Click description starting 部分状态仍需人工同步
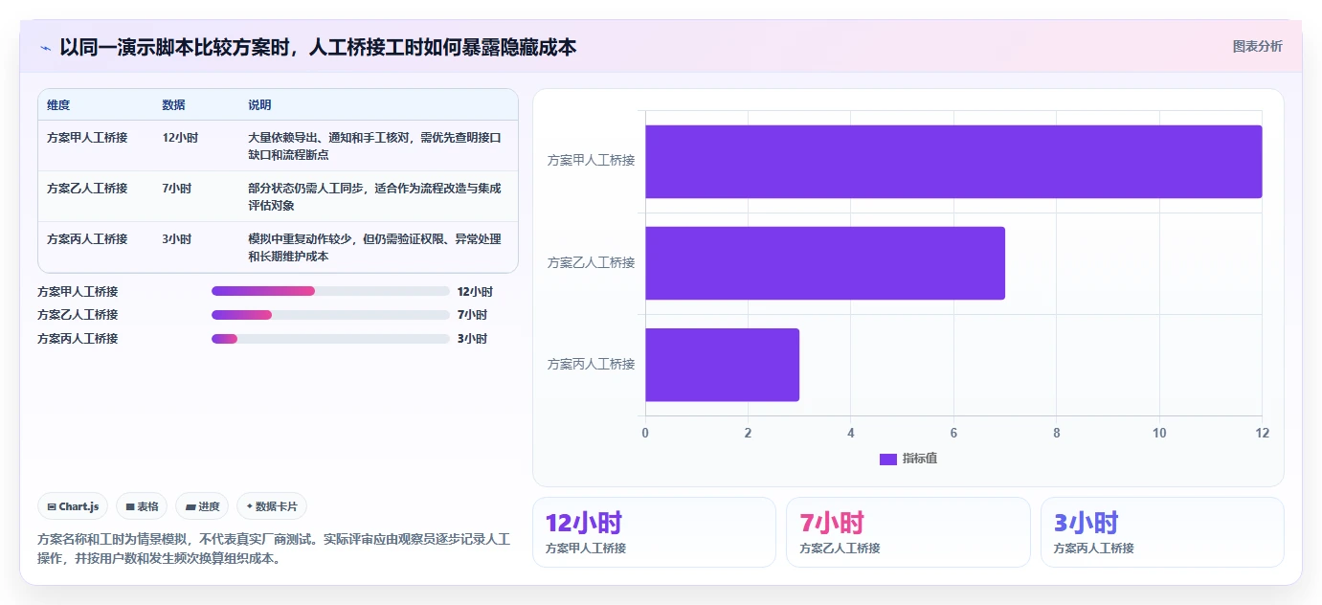This screenshot has height=605, width=1322. 374,197
